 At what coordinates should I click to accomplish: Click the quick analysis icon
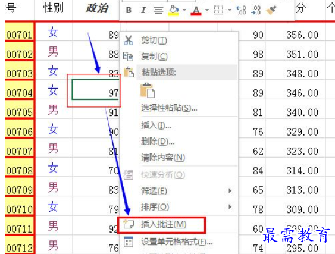click(129, 175)
